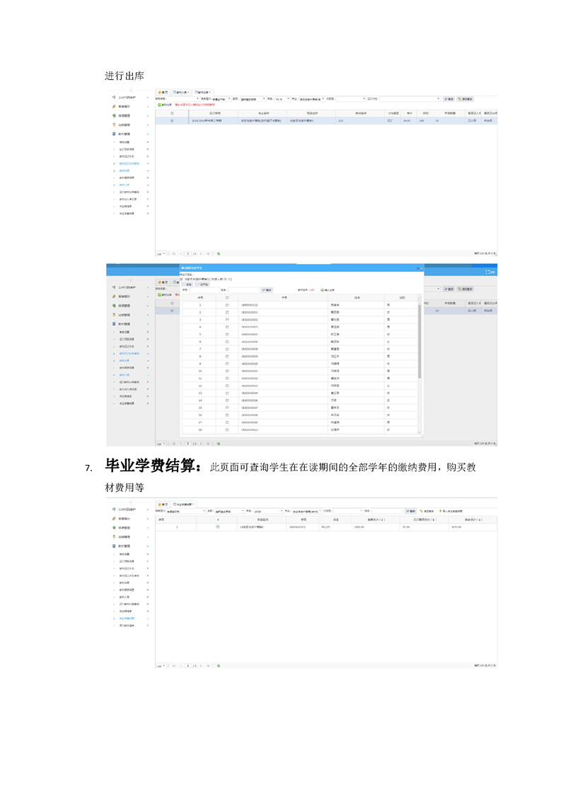Viewport: 561px width, 794px height.
Task: Click the green refresh icon in the 出库 screenshot pager
Action: 218,253
